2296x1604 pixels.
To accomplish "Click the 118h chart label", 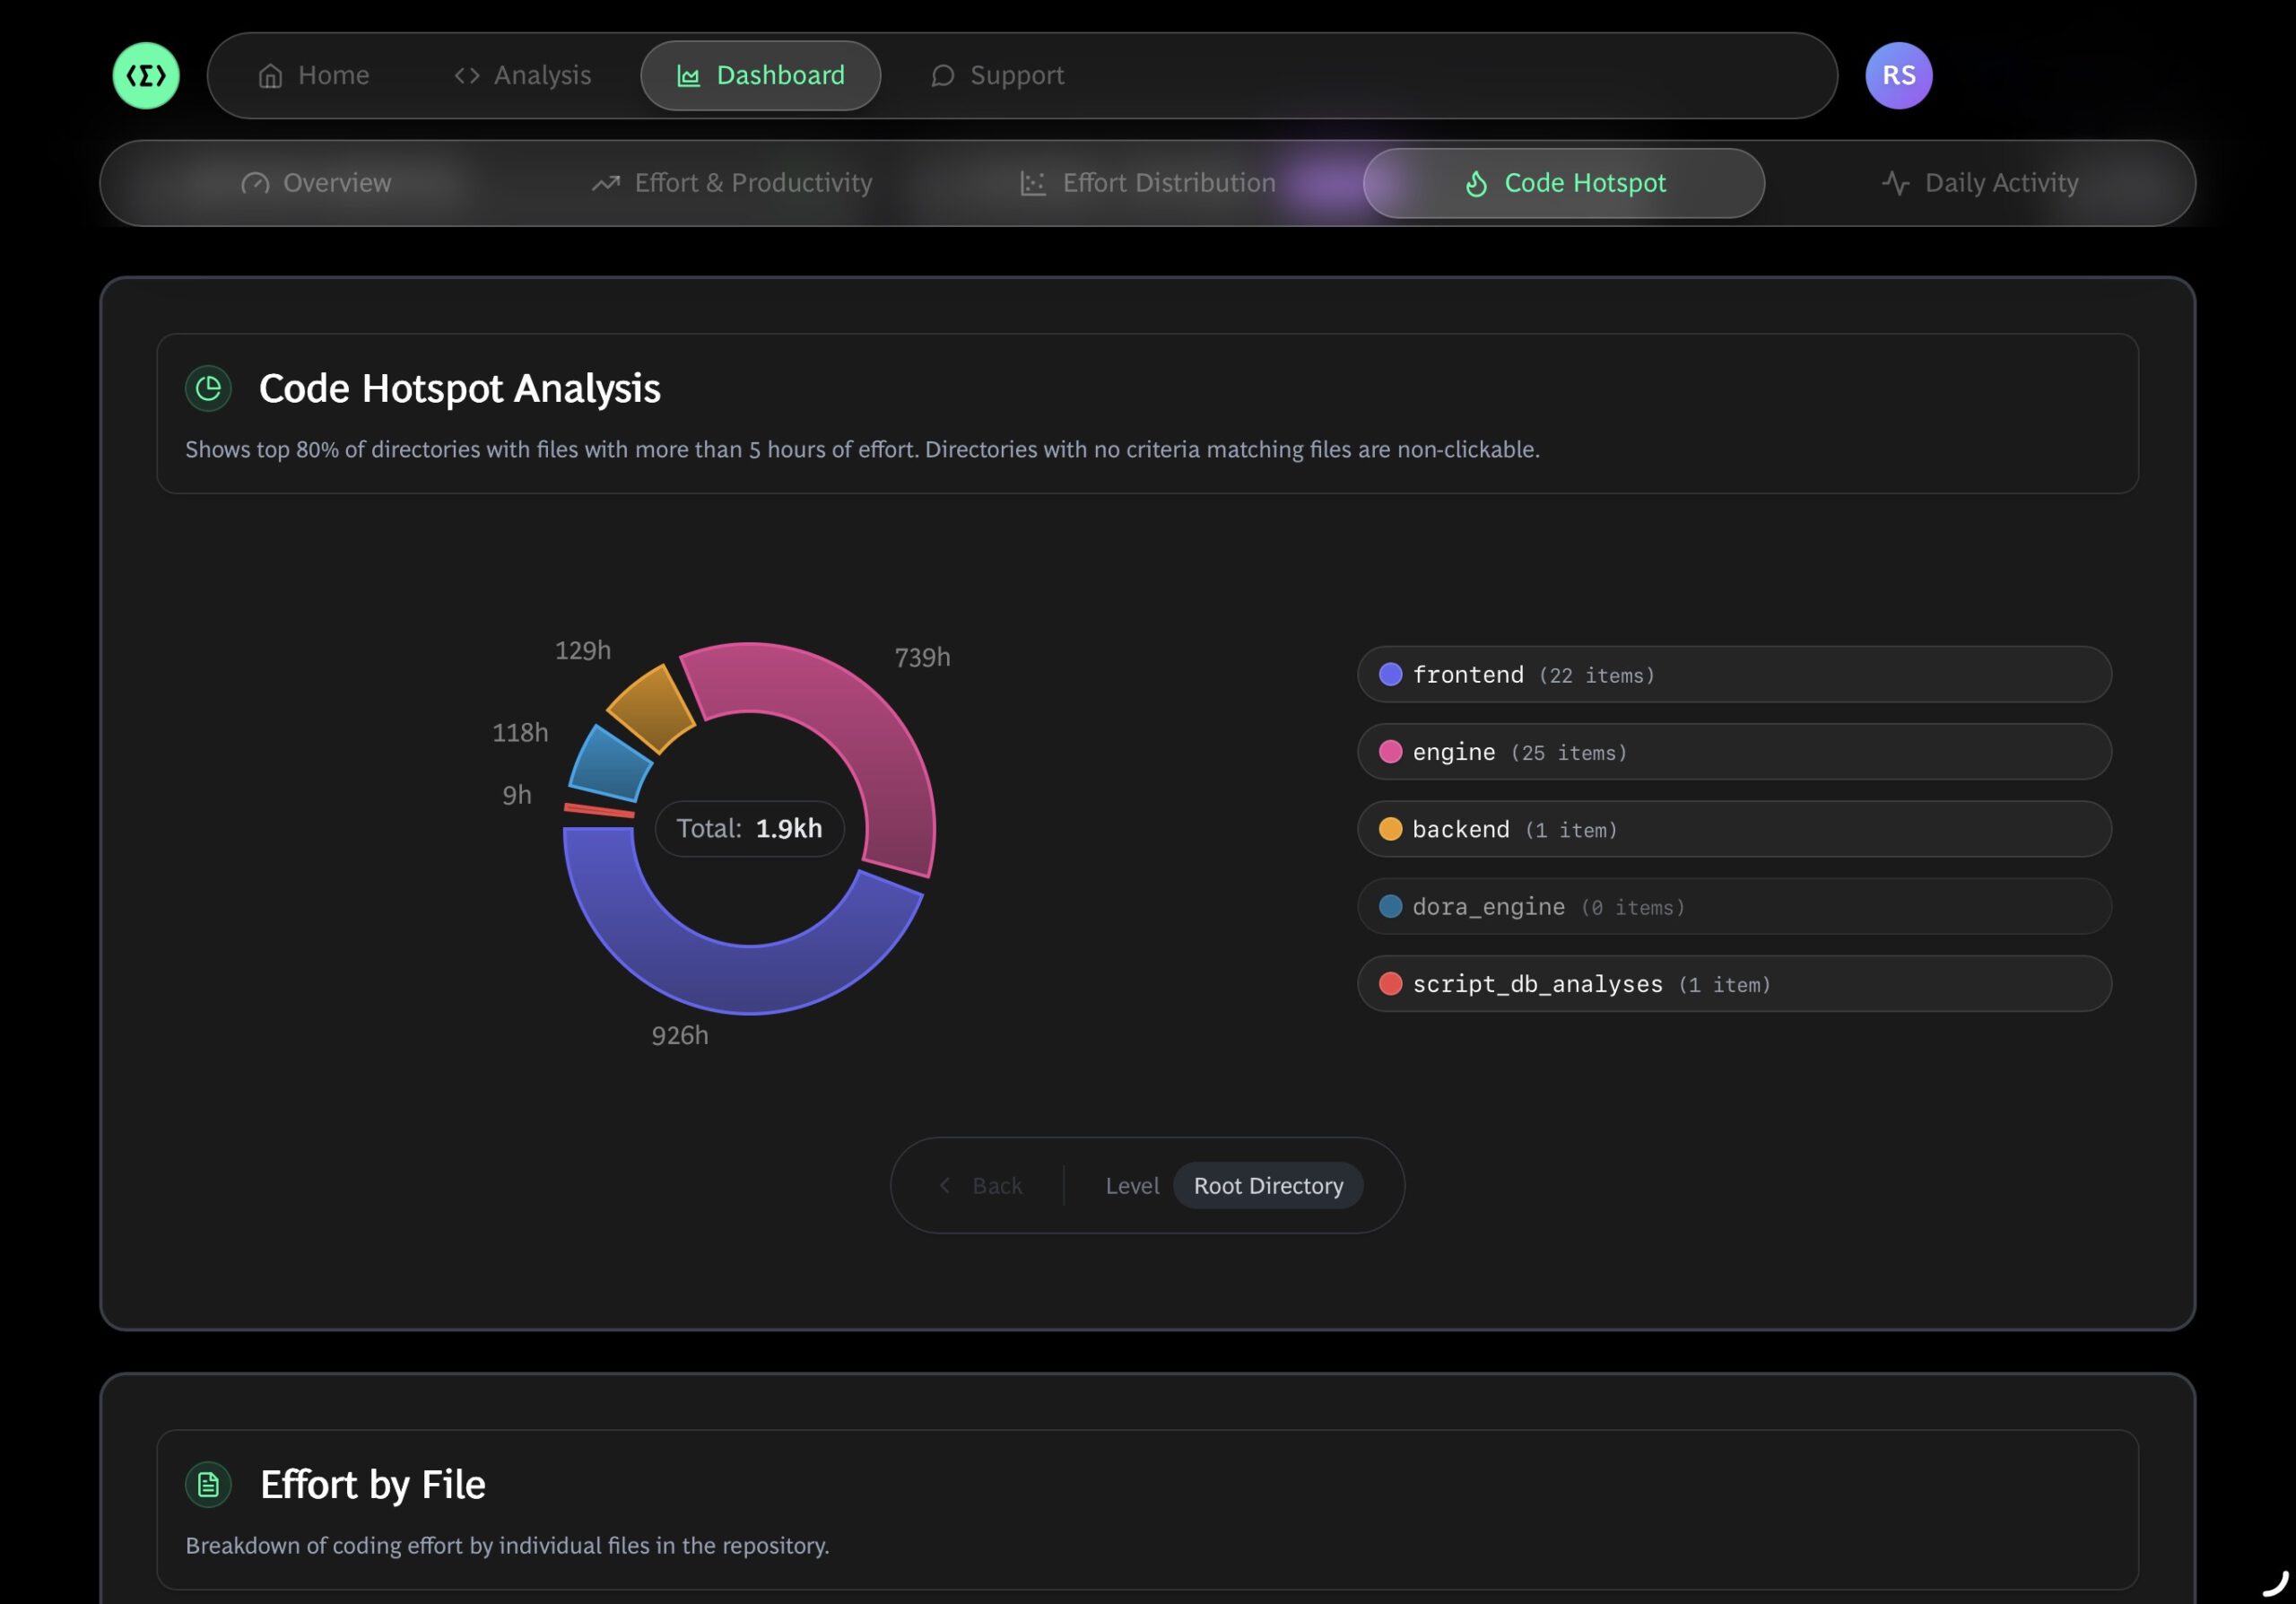I will pyautogui.click(x=520, y=732).
